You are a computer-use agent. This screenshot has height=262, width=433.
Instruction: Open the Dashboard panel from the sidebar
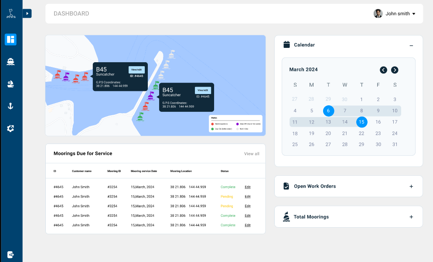coord(10,39)
